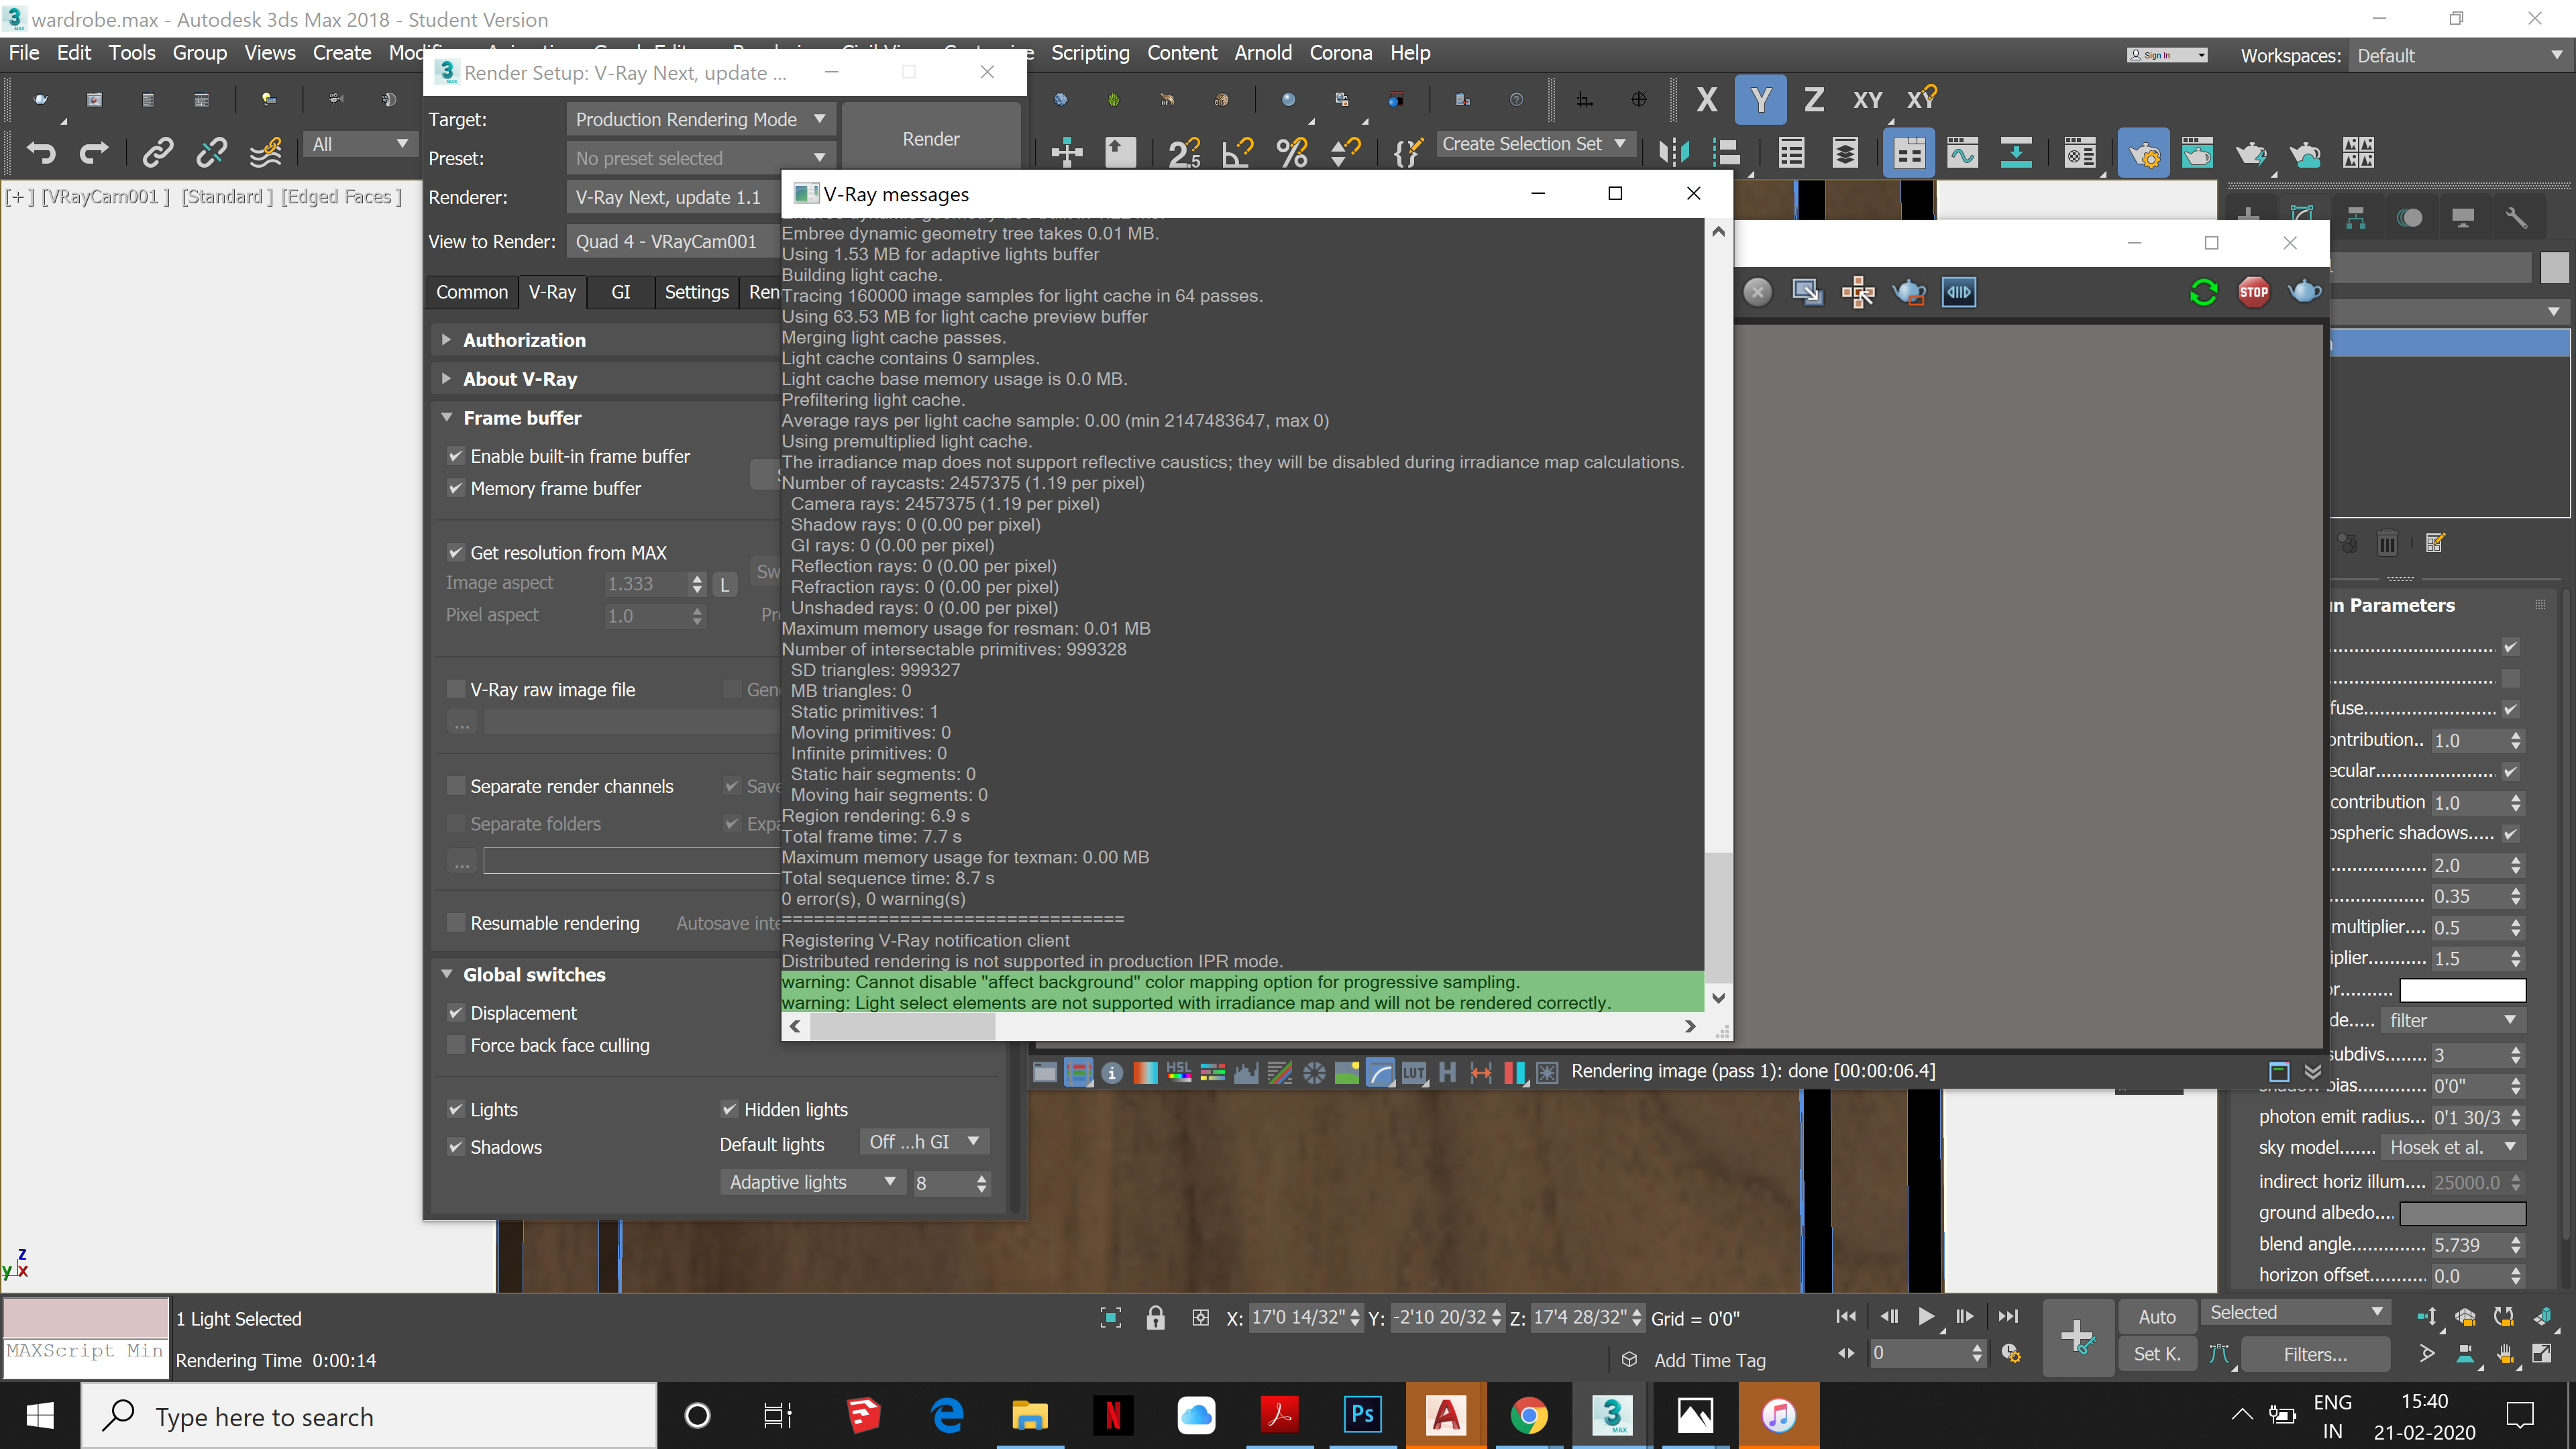Toggle the Angle Snap icon
The height and width of the screenshot is (1449, 2576).
pyautogui.click(x=1238, y=152)
